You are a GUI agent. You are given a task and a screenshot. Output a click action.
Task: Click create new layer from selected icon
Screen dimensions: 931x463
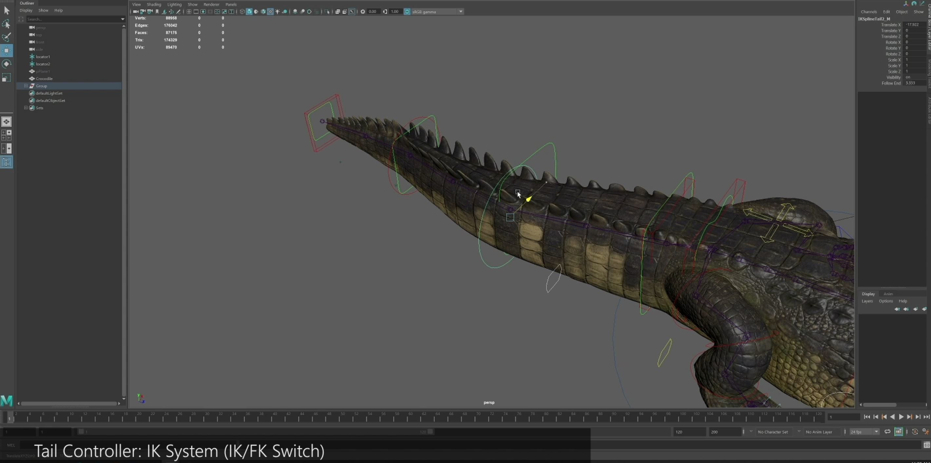coord(924,309)
